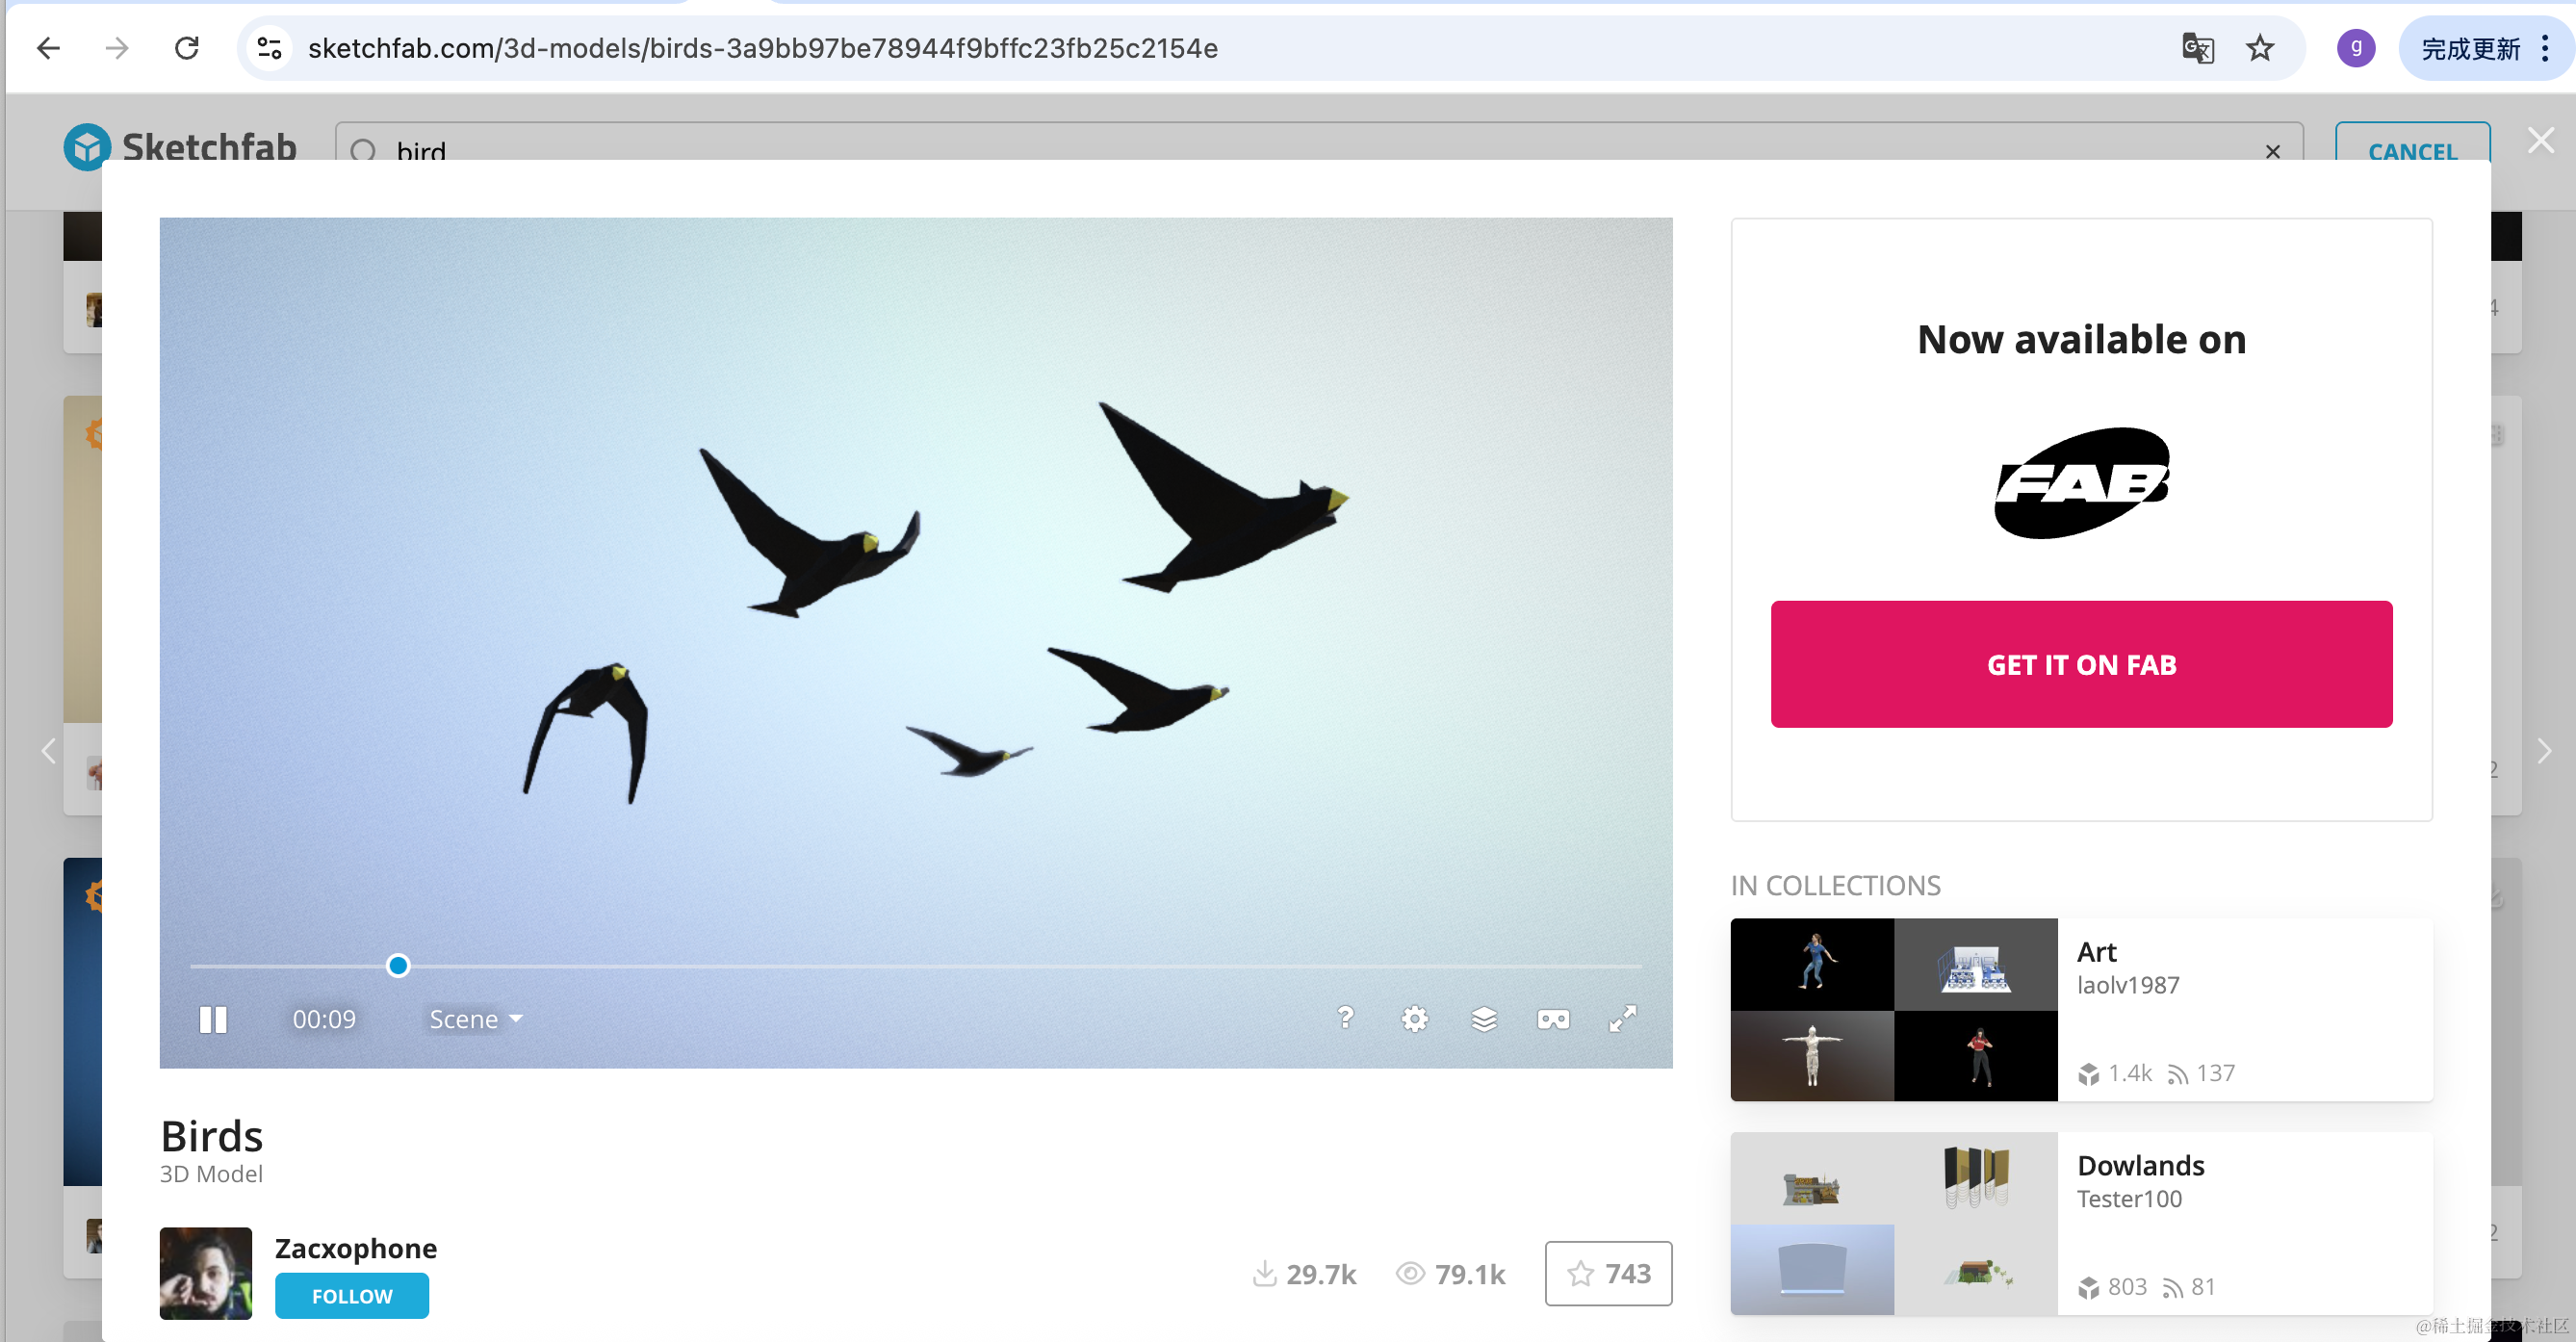Open the T-pose figure thumbnail in Art collection
Image resolution: width=2576 pixels, height=1342 pixels.
coord(1812,1056)
